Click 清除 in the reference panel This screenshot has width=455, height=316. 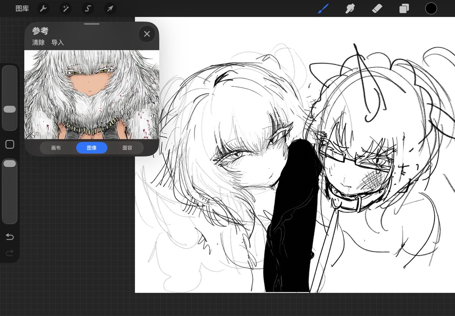tap(38, 42)
